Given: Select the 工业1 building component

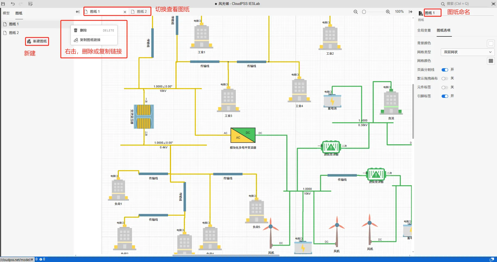Looking at the screenshot, I should tap(201, 35).
